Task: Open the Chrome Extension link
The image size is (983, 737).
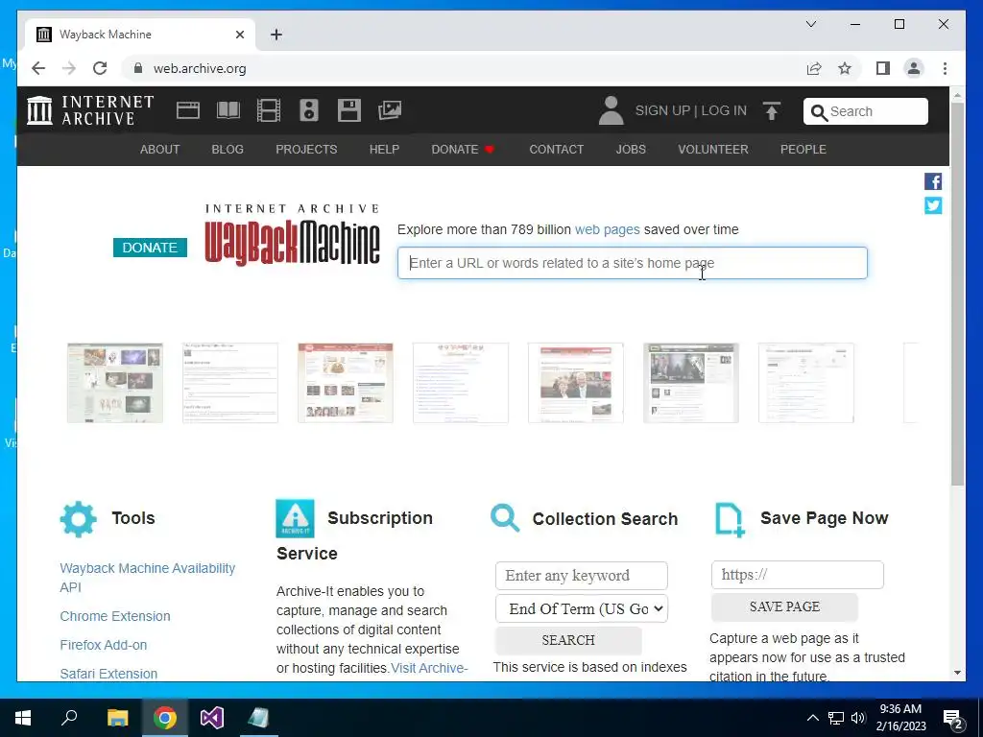Action: (x=115, y=616)
